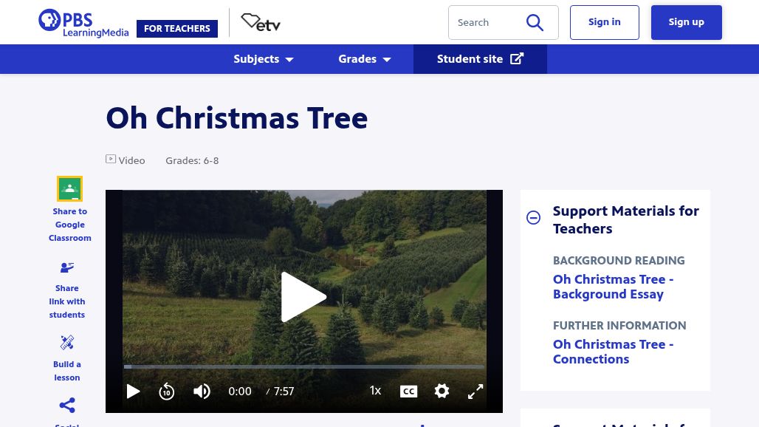Image resolution: width=759 pixels, height=427 pixels.
Task: Click the video progress bar
Action: 303,367
